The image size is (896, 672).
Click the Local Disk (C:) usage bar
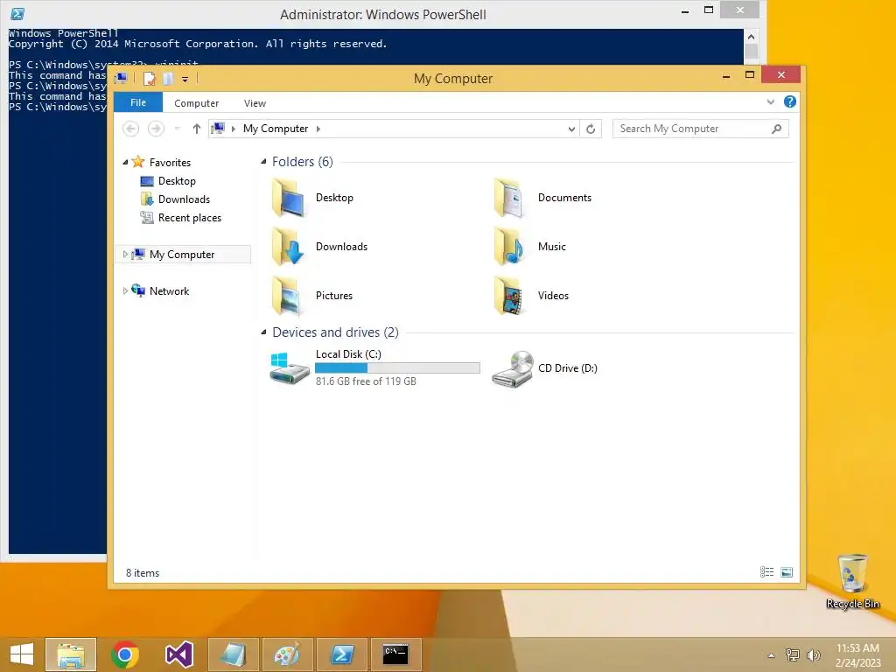(397, 368)
